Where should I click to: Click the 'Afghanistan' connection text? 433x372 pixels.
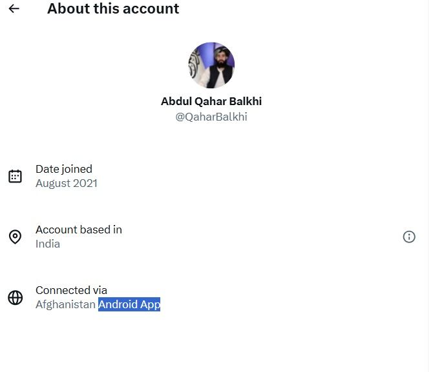click(65, 304)
